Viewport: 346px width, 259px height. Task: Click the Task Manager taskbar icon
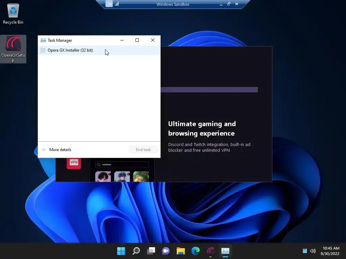point(225,251)
